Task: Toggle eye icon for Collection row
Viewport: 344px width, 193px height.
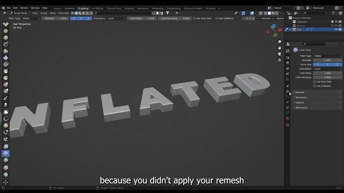Action: [336, 21]
